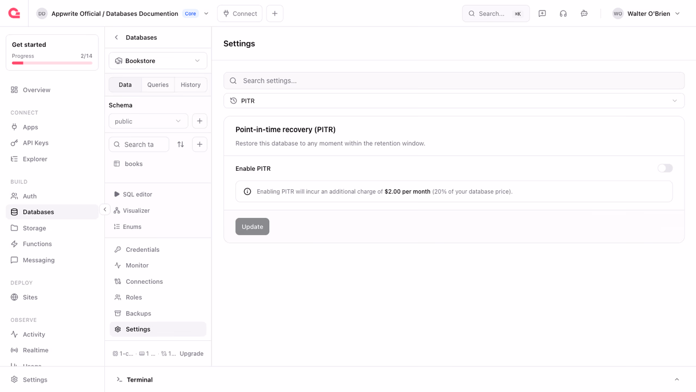Expand the Terminal panel chevron
The width and height of the screenshot is (696, 392).
(x=677, y=379)
